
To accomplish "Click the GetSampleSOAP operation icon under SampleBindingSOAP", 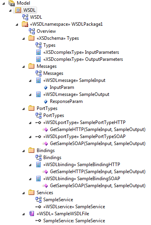I will [x=45, y=186].
